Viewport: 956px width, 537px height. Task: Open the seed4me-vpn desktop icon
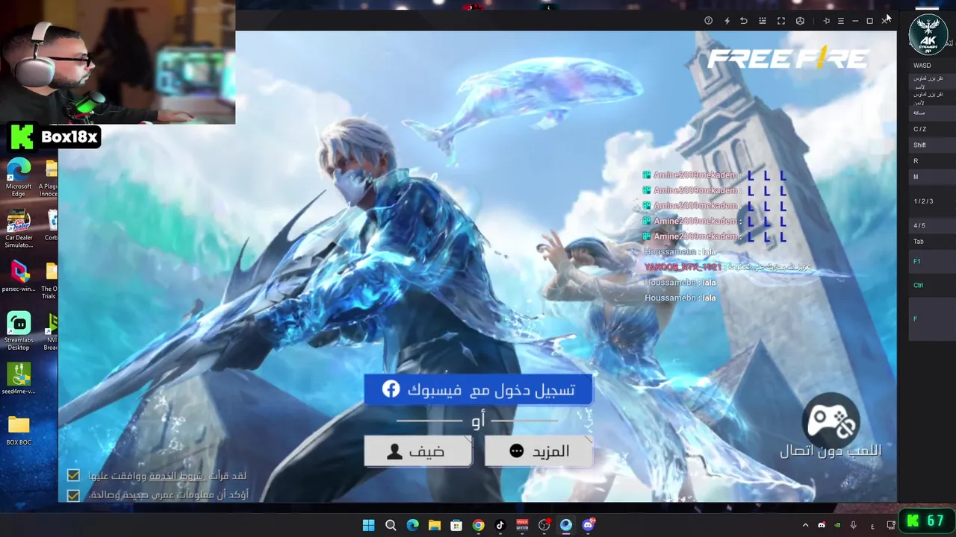tap(19, 379)
